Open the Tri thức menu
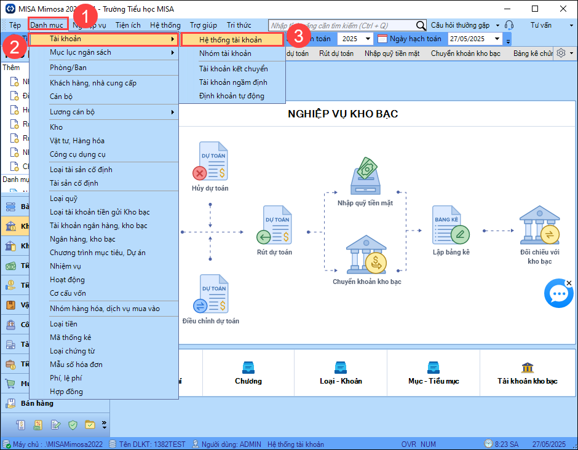578x450 pixels. click(239, 25)
